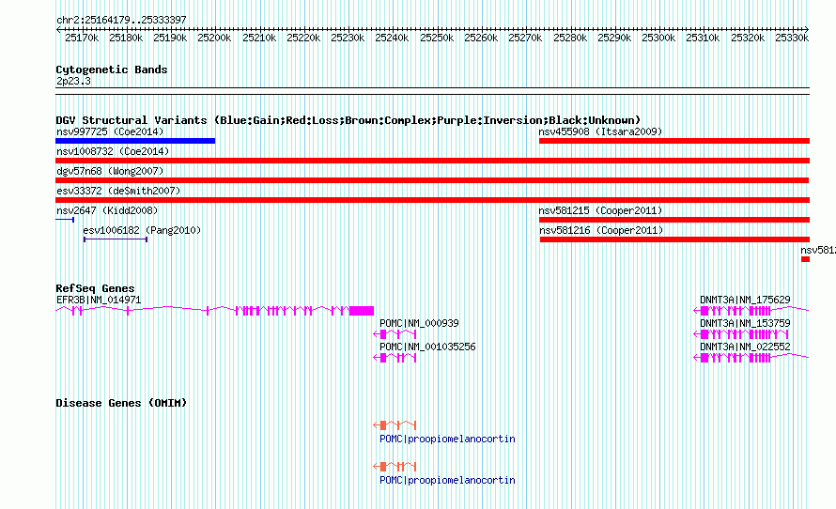Select the nsv1008732 red loss bar
Viewport: 836px width, 509px height.
(x=432, y=161)
